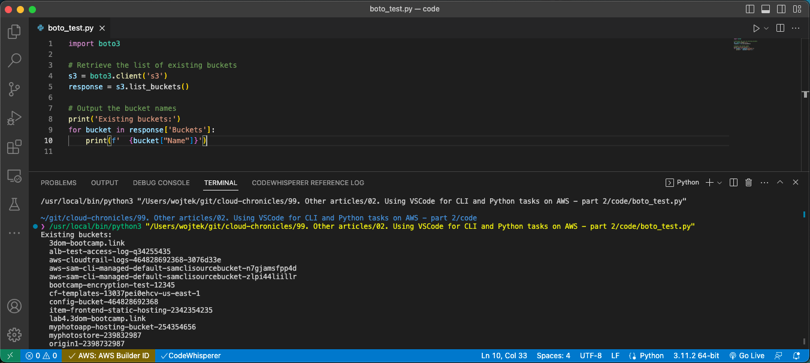Switch to the PROBLEMS panel tab
Screen dimensions: 810x363
pos(59,183)
